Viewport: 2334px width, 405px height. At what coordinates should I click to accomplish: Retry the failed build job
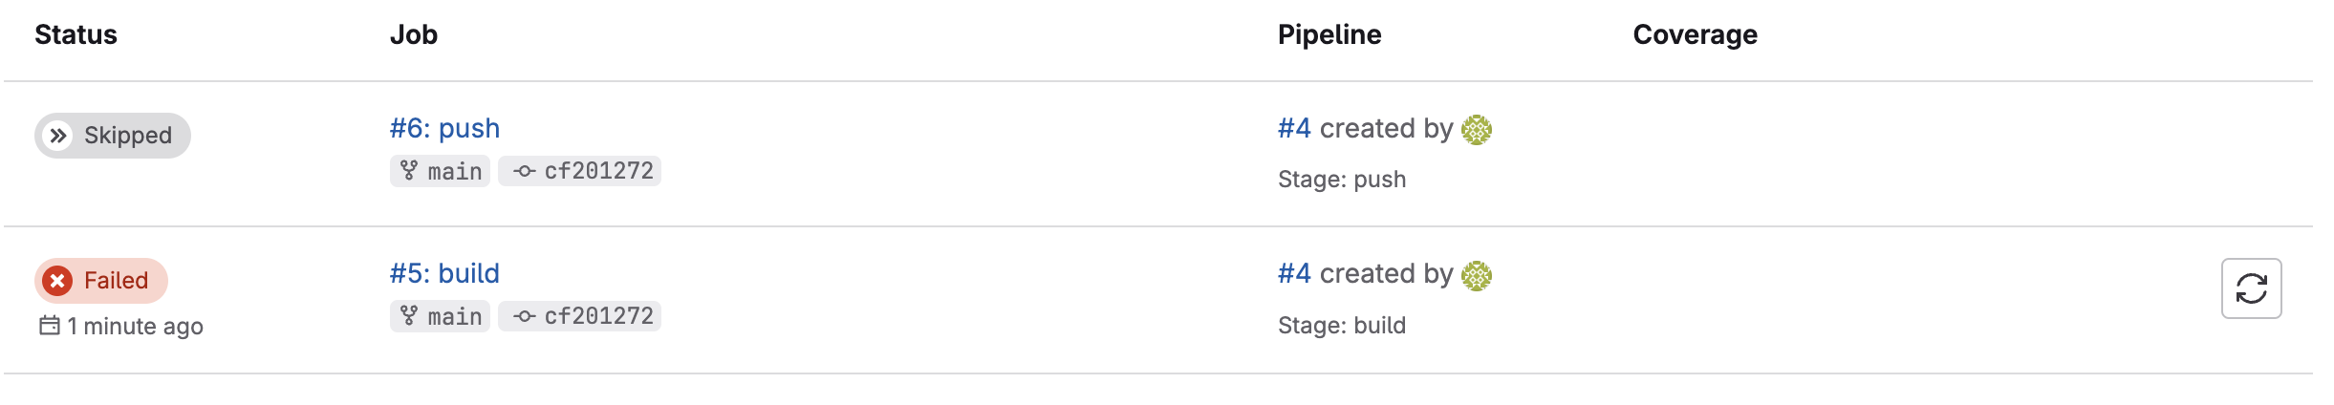pyautogui.click(x=2251, y=288)
